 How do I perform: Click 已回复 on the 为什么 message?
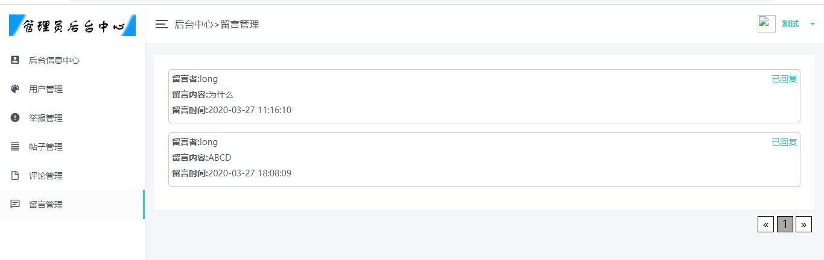(784, 79)
